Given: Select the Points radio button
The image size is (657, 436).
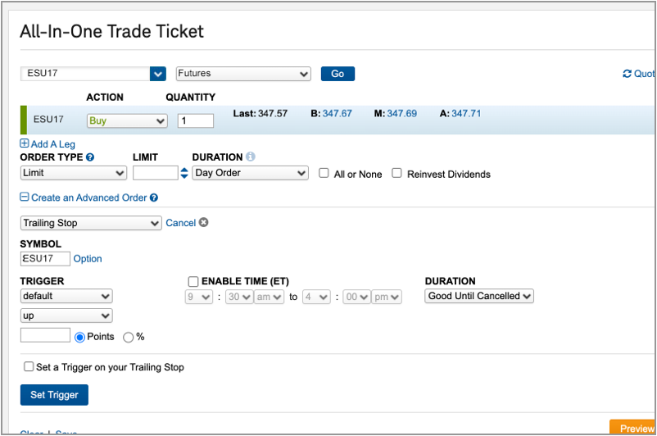Looking at the screenshot, I should [79, 338].
